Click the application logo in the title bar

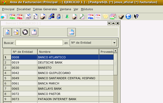(4, 2)
